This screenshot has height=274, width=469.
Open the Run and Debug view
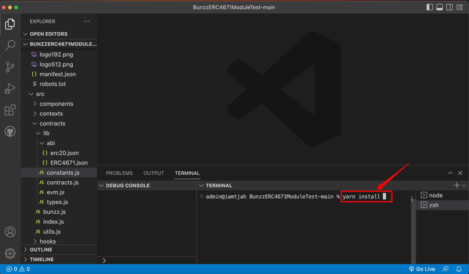10,88
